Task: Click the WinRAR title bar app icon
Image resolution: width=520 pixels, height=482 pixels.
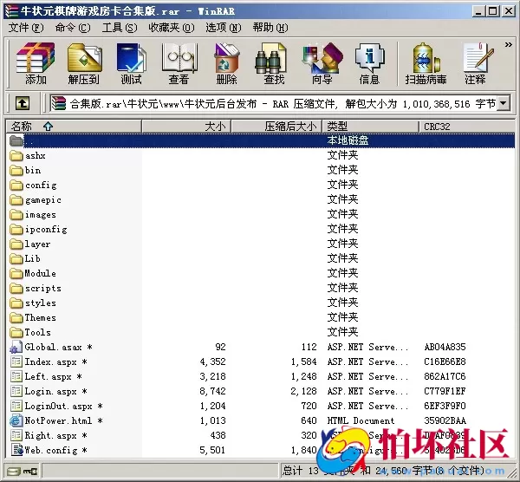Action: tap(11, 11)
